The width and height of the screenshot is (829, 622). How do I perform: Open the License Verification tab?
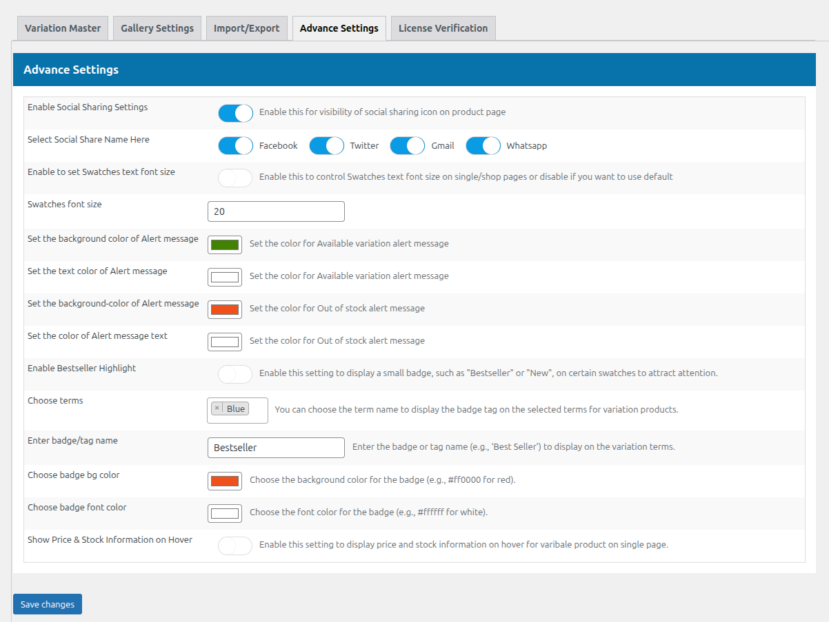point(443,28)
